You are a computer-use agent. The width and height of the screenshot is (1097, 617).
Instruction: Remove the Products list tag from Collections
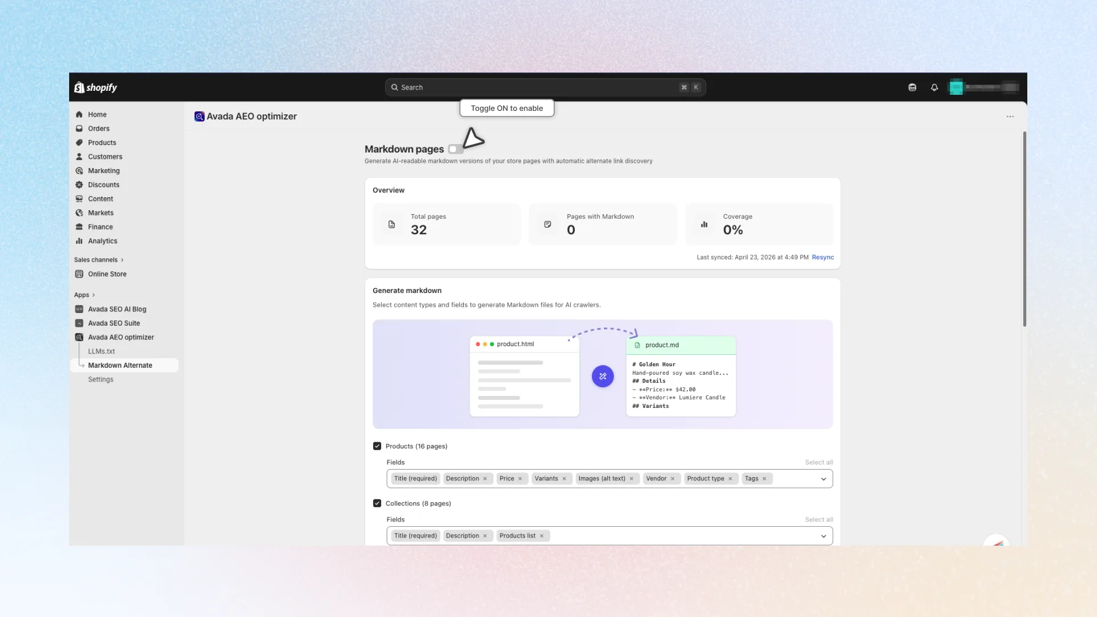pyautogui.click(x=542, y=536)
